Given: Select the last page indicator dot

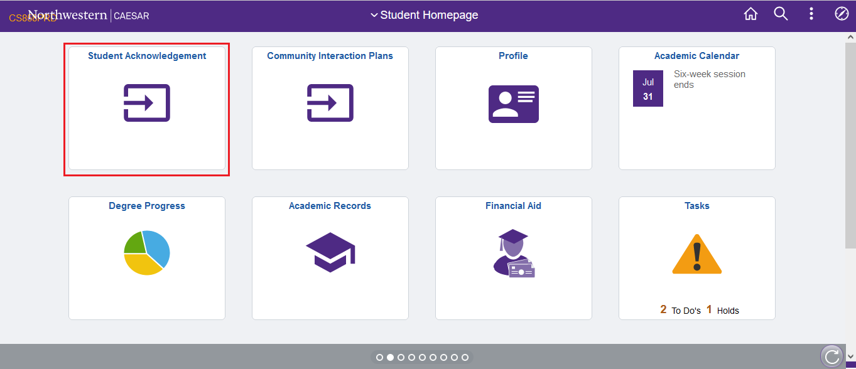Looking at the screenshot, I should click(465, 357).
